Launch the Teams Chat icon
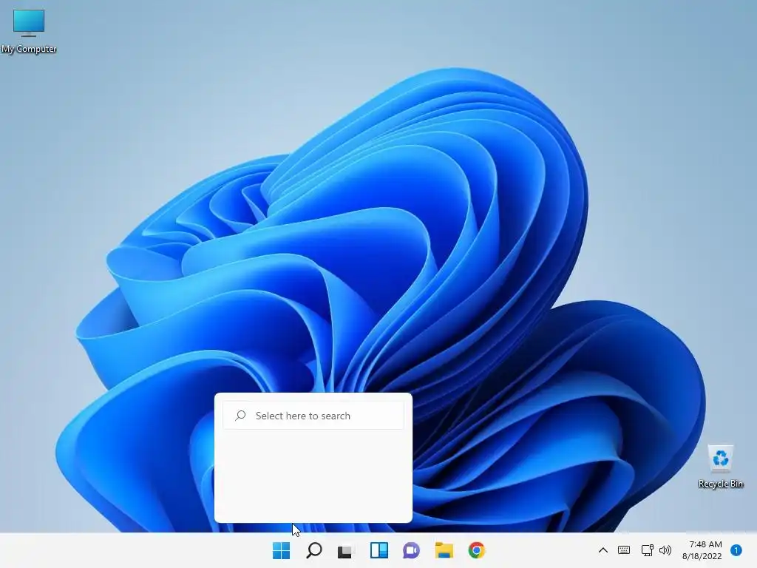Screen dimensions: 757x568 tap(411, 550)
